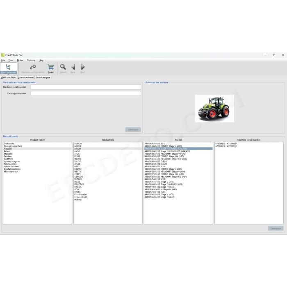
Task: Go Back with the left arrow icon
Action: click(73, 68)
